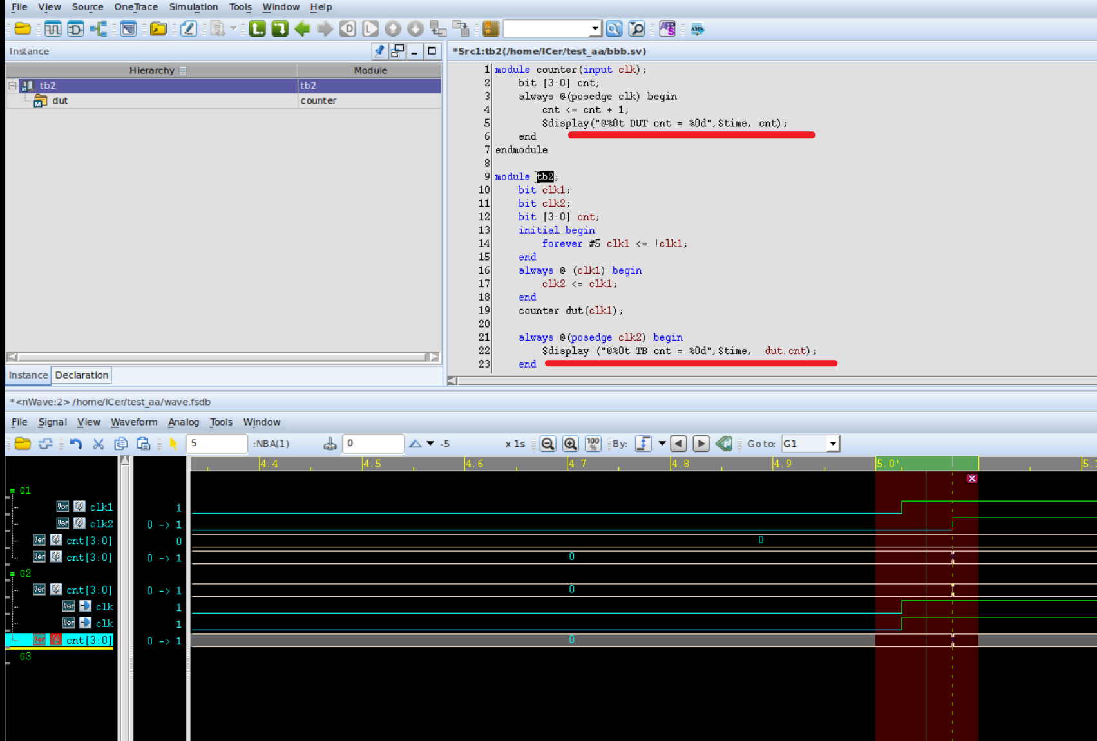Close the red X marker in waveform
The width and height of the screenshot is (1097, 741).
tap(971, 478)
